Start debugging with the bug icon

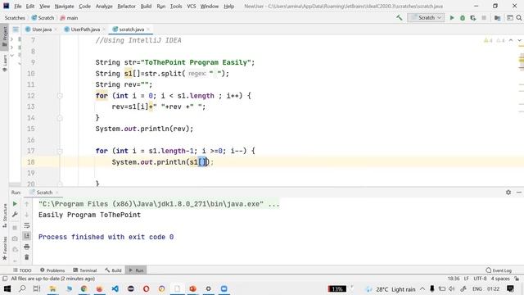click(463, 18)
